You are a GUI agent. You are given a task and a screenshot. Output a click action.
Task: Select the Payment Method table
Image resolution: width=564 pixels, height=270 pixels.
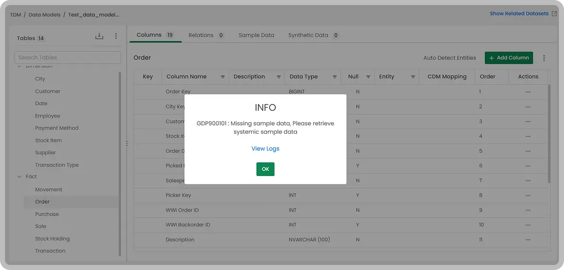[56, 128]
